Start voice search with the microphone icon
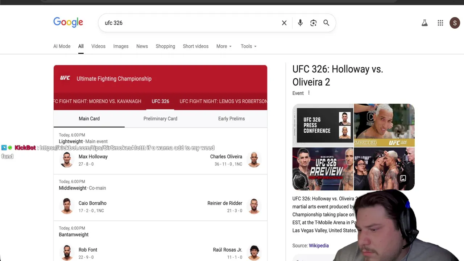This screenshot has height=261, width=464. click(x=300, y=23)
